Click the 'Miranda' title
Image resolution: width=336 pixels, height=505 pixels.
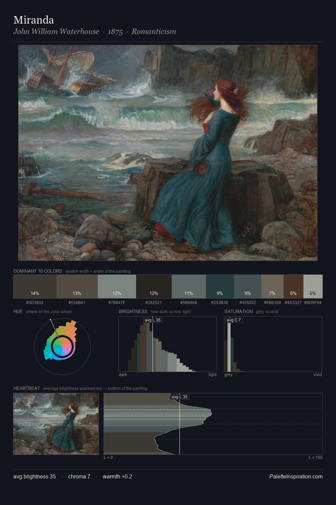pos(34,20)
